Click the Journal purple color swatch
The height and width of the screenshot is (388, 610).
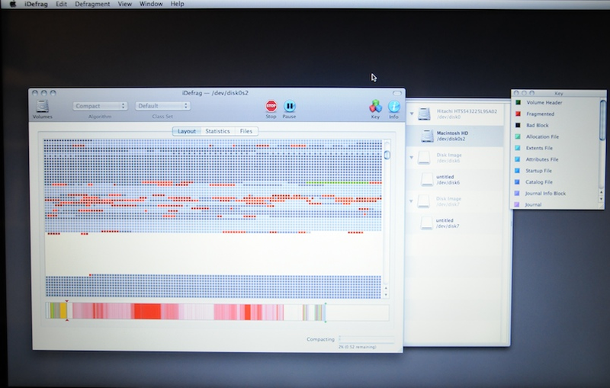click(517, 204)
